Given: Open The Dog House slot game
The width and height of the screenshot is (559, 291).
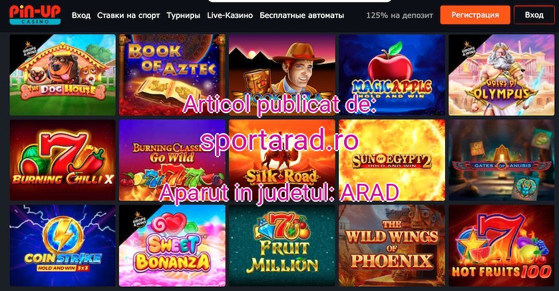Looking at the screenshot, I should 63,75.
